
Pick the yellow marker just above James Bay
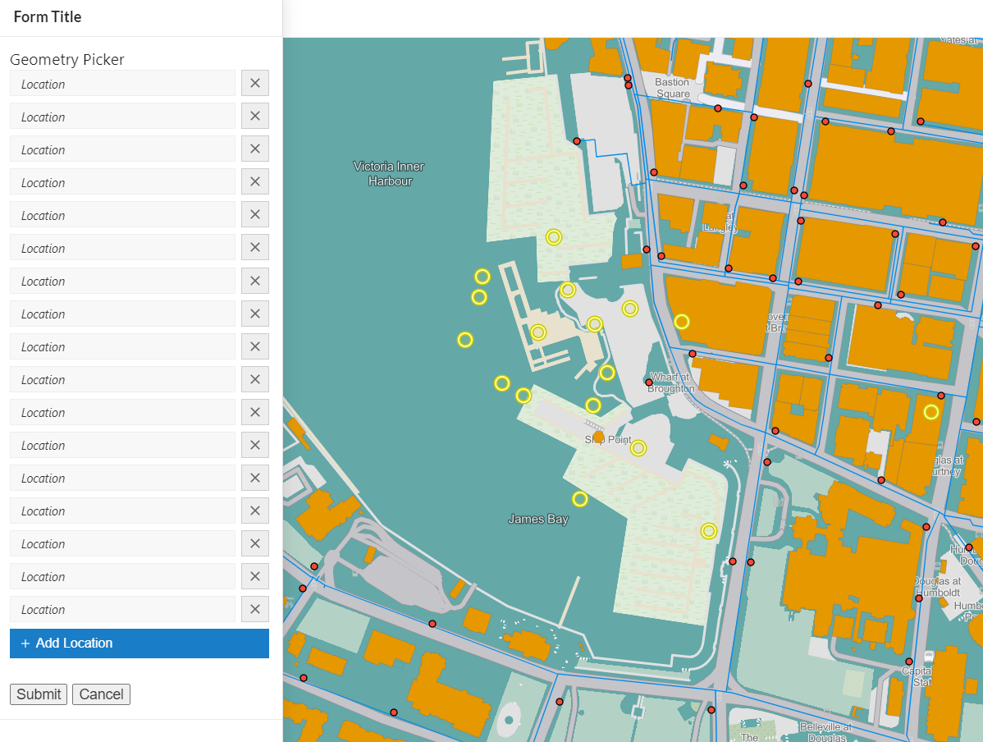(x=580, y=499)
